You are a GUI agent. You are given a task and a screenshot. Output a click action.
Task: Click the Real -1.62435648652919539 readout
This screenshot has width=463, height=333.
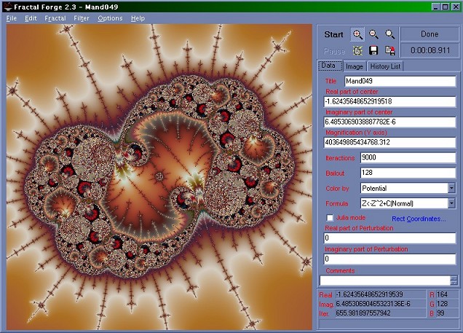pos(380,294)
